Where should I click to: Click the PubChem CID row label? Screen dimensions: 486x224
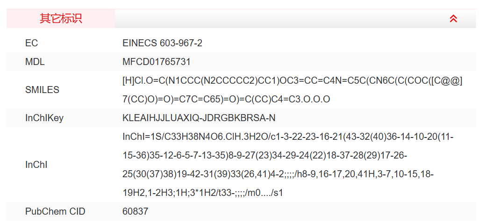coord(55,211)
